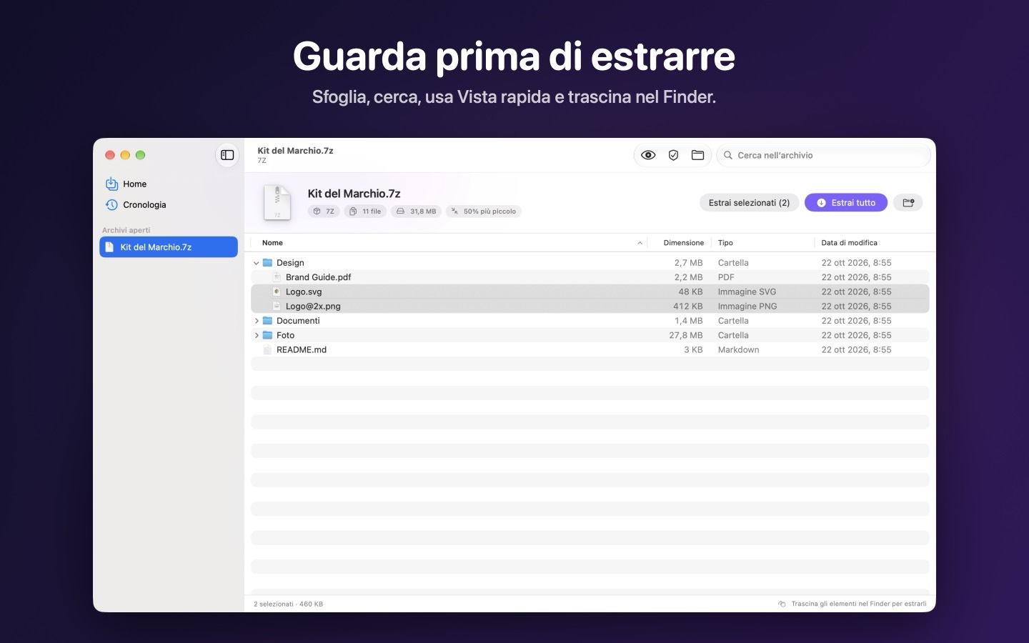
Task: Click the Logo@2x.png file icon
Action: point(277,306)
